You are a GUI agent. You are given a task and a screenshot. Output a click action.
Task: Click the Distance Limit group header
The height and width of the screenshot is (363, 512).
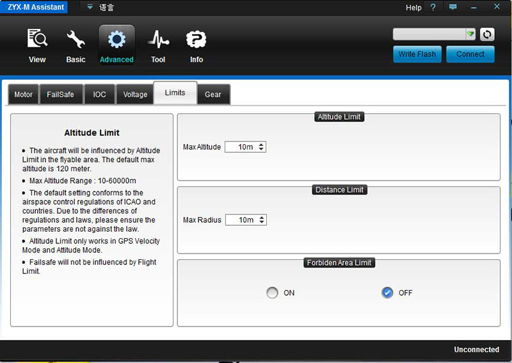pos(339,190)
